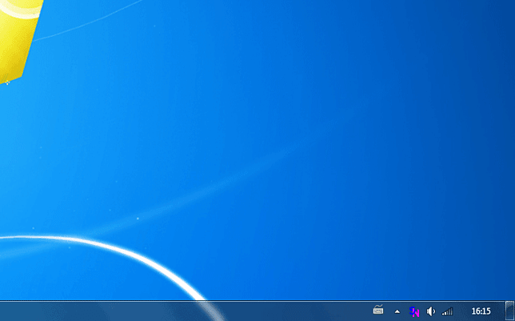Open the SN tray application icon
The width and height of the screenshot is (515, 321).
click(x=414, y=311)
